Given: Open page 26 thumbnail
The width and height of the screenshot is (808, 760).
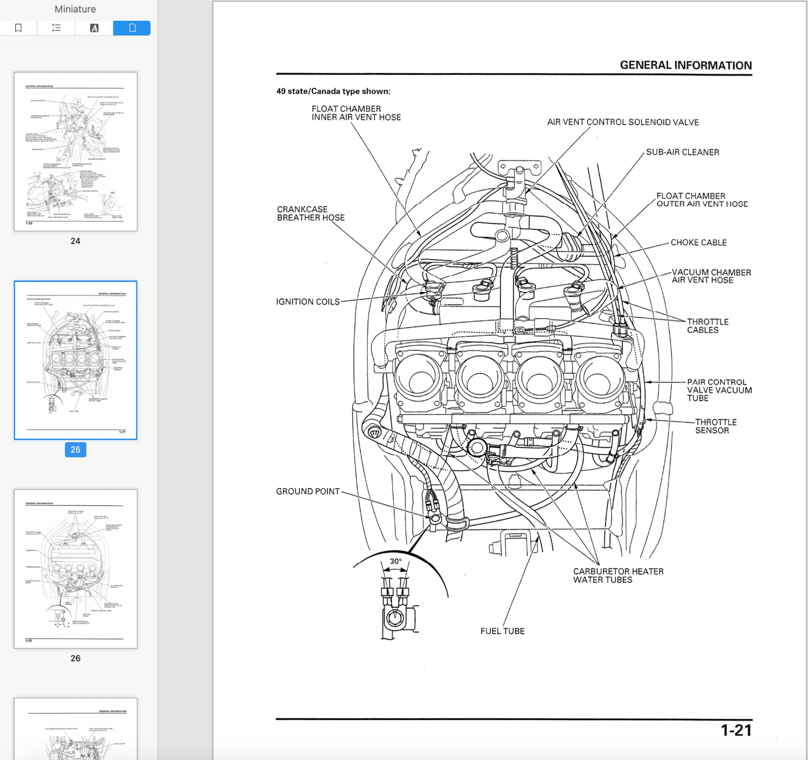Looking at the screenshot, I should point(75,569).
